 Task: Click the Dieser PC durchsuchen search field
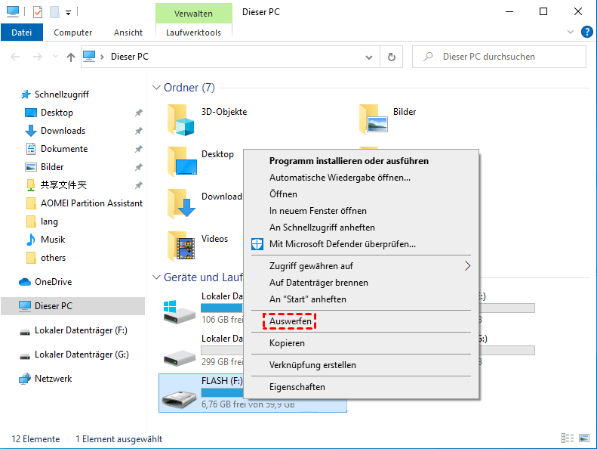coord(506,57)
